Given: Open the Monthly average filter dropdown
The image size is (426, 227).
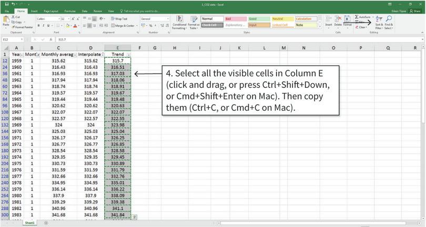Looking at the screenshot, I should click(75, 55).
